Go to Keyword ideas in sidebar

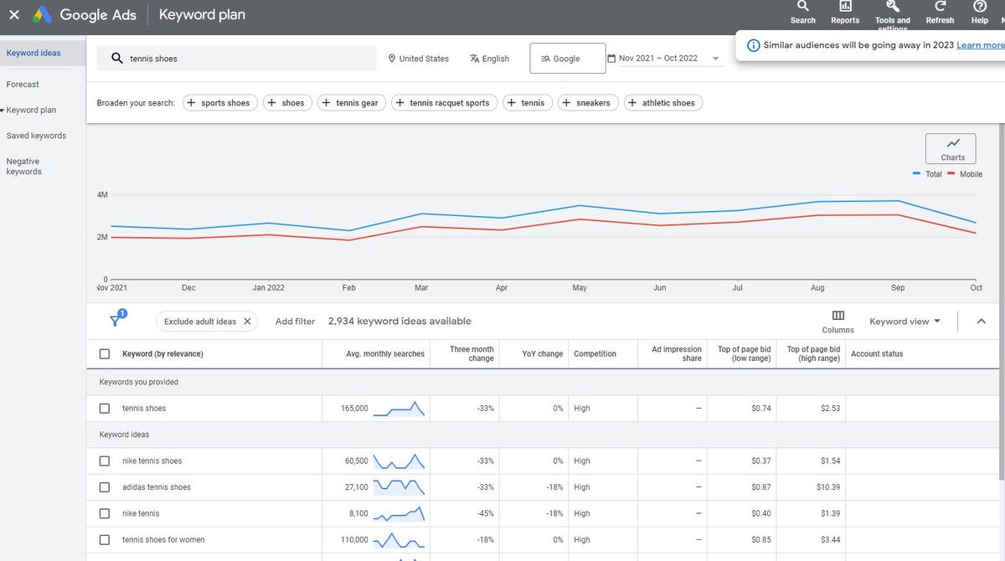(x=33, y=53)
